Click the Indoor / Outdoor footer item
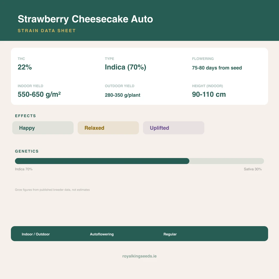The height and width of the screenshot is (279, 279). tap(36, 234)
